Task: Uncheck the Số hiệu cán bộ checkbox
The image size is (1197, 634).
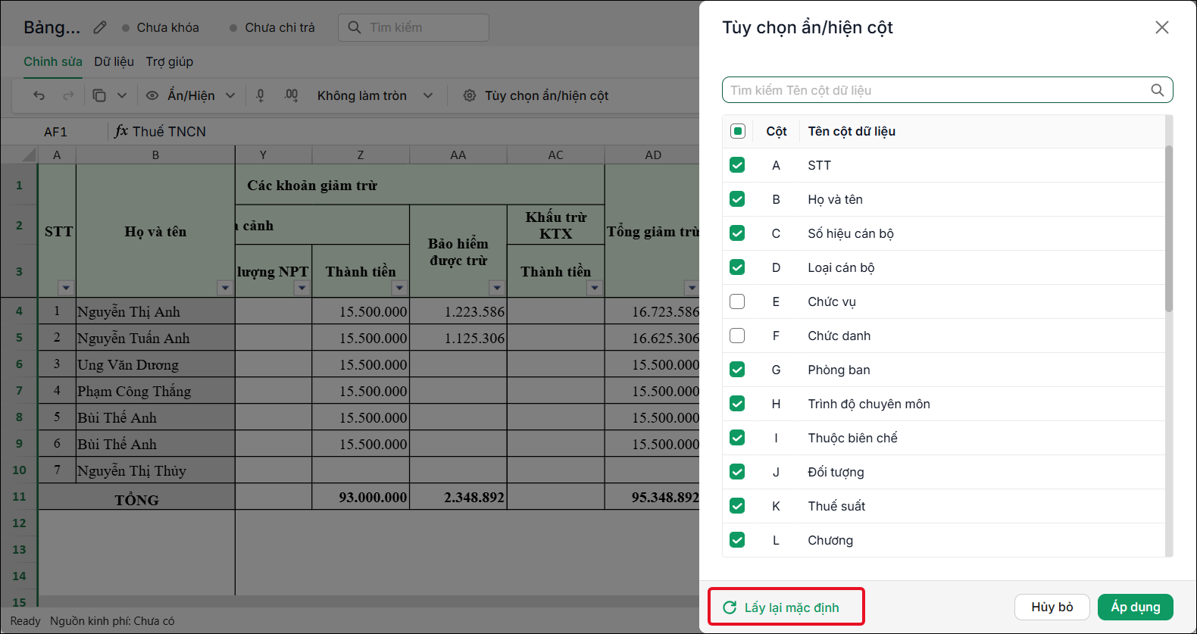Action: coord(737,233)
